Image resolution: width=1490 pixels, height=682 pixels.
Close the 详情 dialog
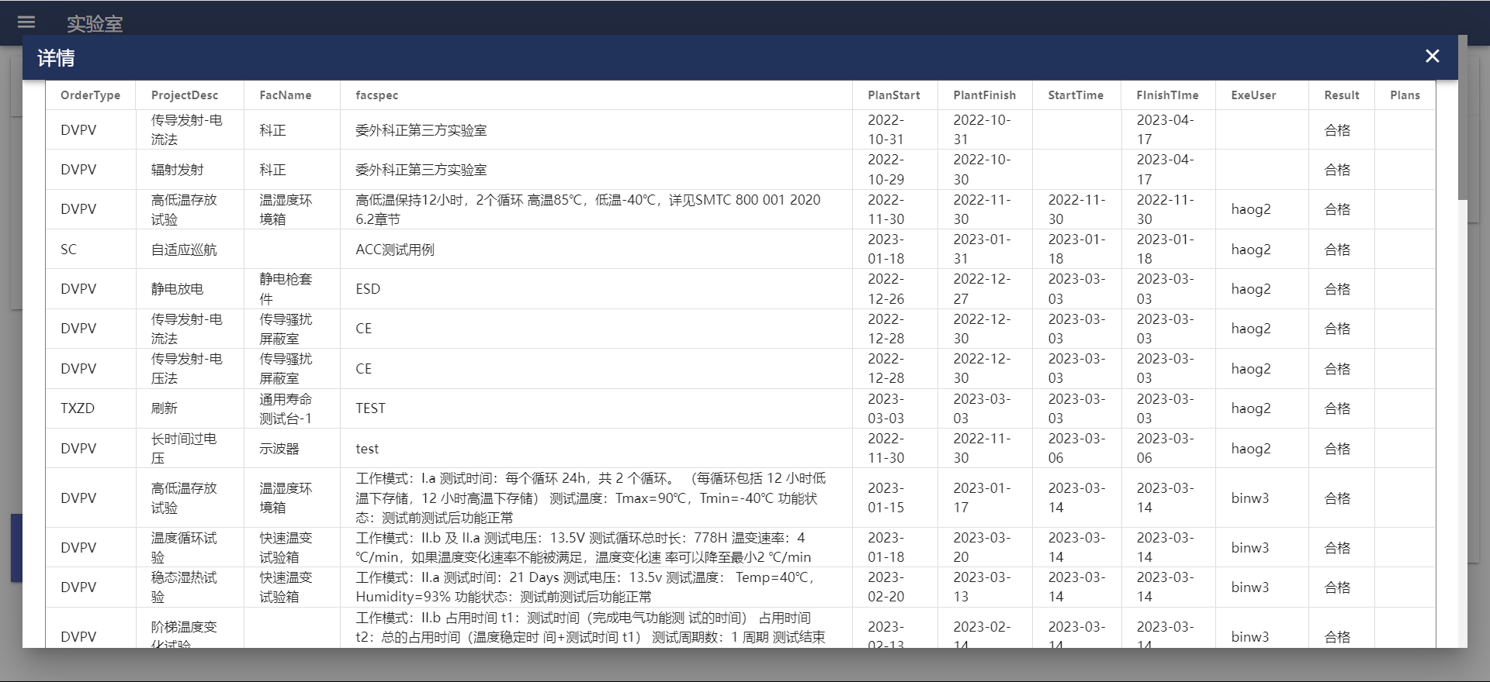click(1432, 56)
